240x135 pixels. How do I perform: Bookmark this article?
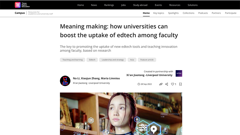coord(181,84)
